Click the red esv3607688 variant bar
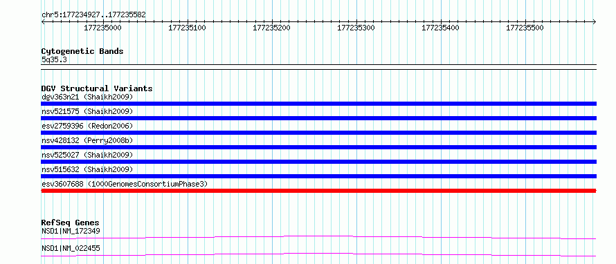 click(x=318, y=191)
